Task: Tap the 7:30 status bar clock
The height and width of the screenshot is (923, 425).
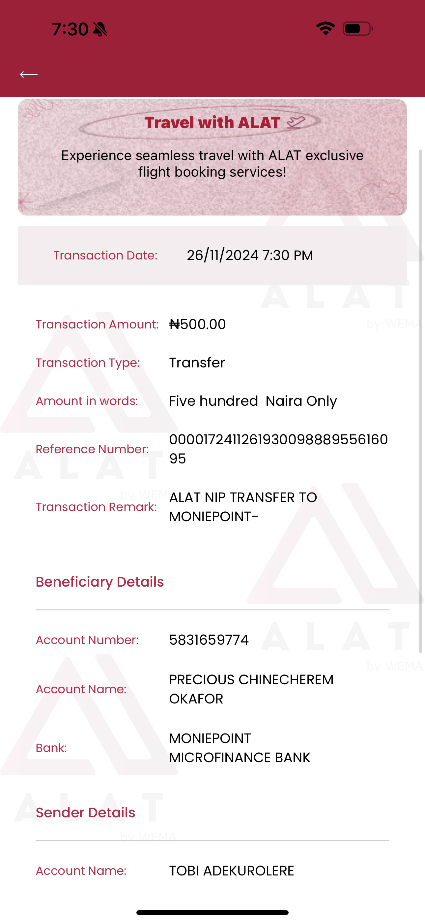Action: [70, 29]
